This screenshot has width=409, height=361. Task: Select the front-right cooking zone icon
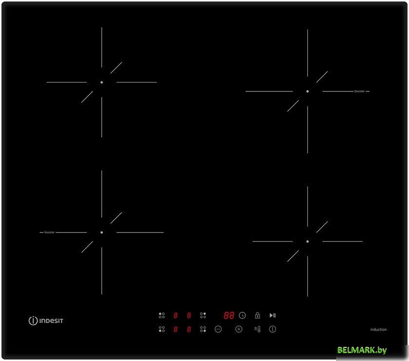tap(203, 329)
